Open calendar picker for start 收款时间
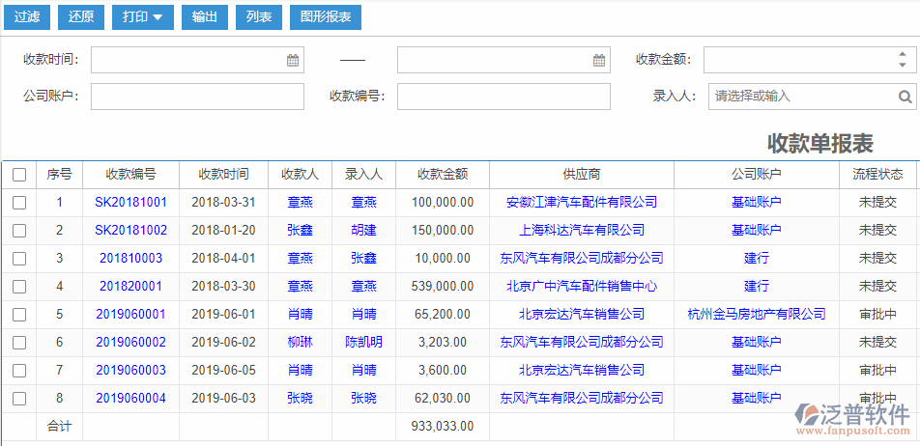920x446 pixels. click(x=293, y=60)
